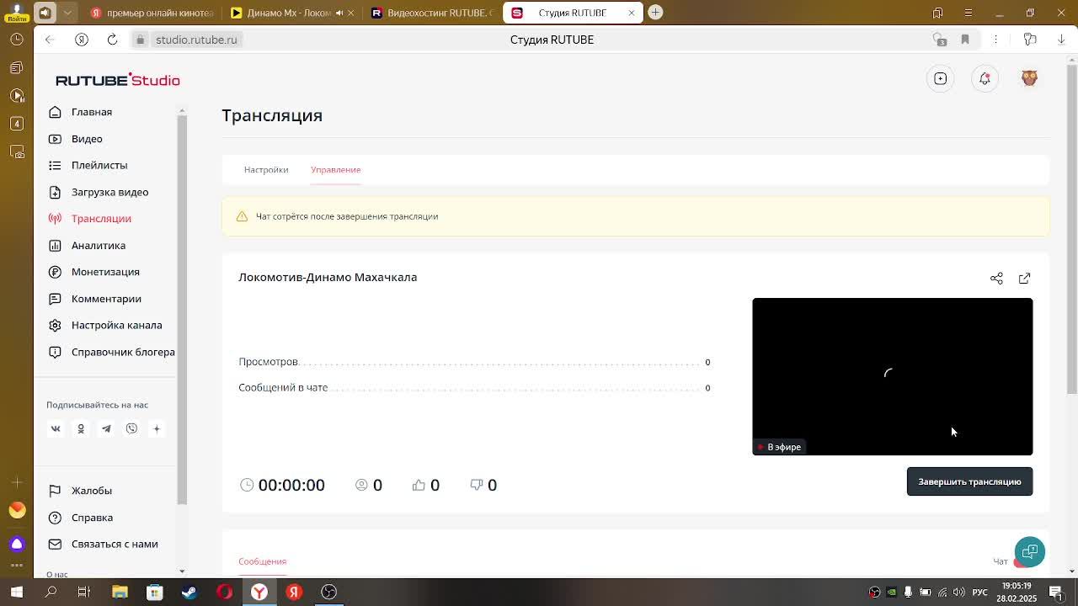Open Монетизация in the sidebar

pyautogui.click(x=105, y=272)
